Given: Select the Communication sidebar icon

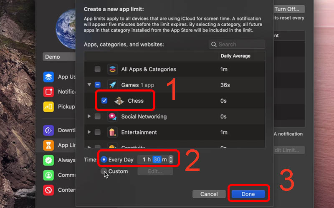Looking at the screenshot, I should (49, 175).
